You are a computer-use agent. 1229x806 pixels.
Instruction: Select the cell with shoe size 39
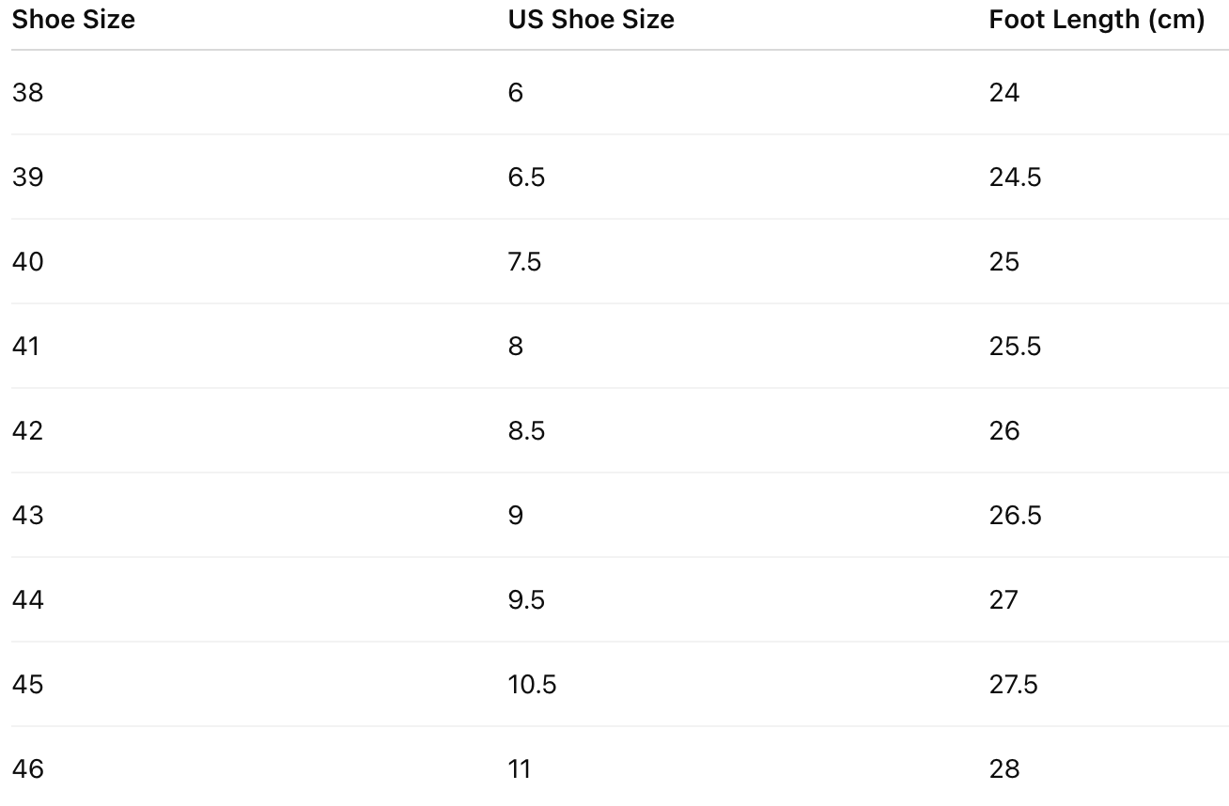[x=28, y=177]
